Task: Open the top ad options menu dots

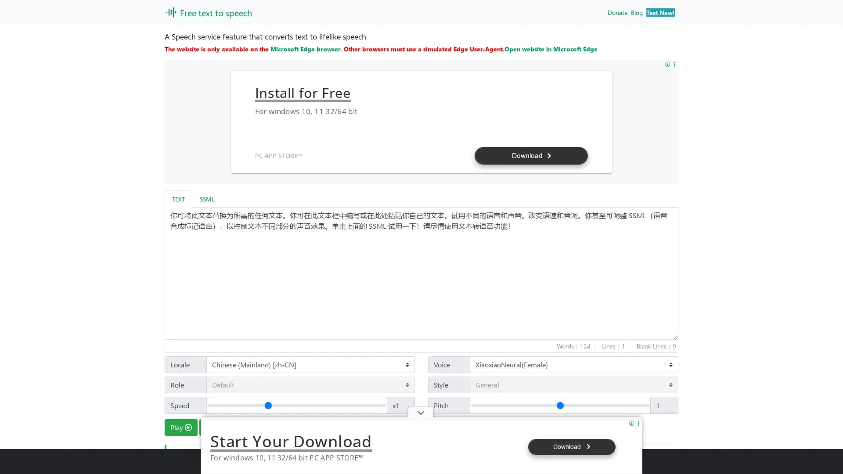Action: point(674,65)
